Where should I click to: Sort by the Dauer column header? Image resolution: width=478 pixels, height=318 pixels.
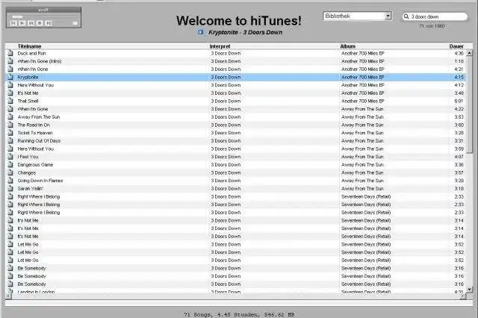pyautogui.click(x=456, y=46)
